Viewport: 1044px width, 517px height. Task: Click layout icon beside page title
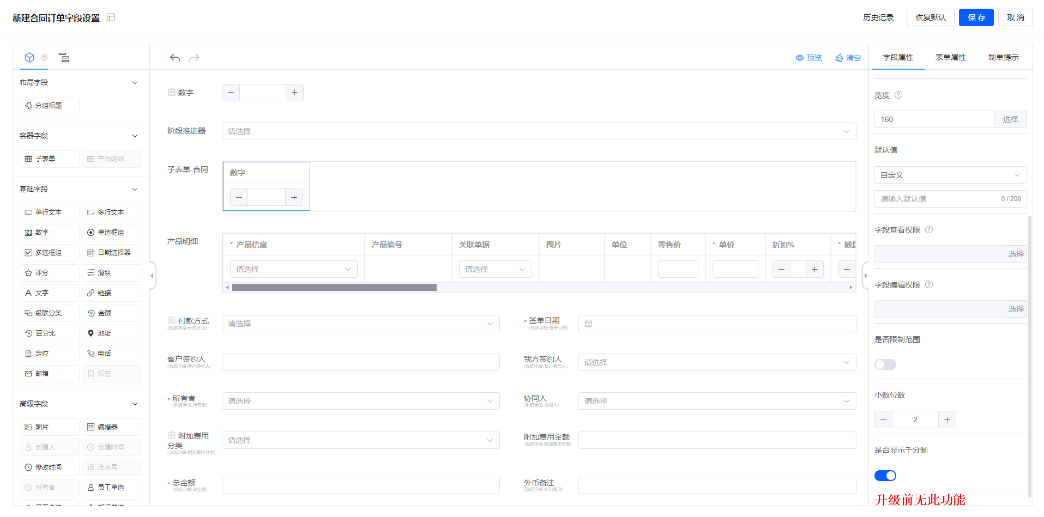coord(111,18)
